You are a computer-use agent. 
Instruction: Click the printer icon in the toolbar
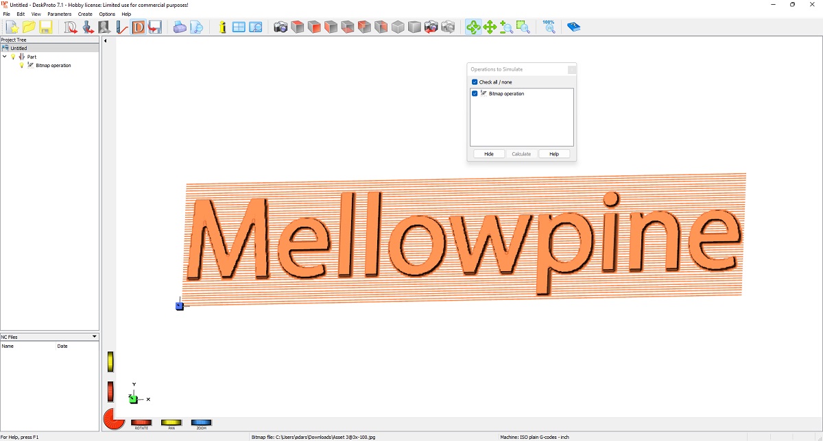pyautogui.click(x=180, y=27)
